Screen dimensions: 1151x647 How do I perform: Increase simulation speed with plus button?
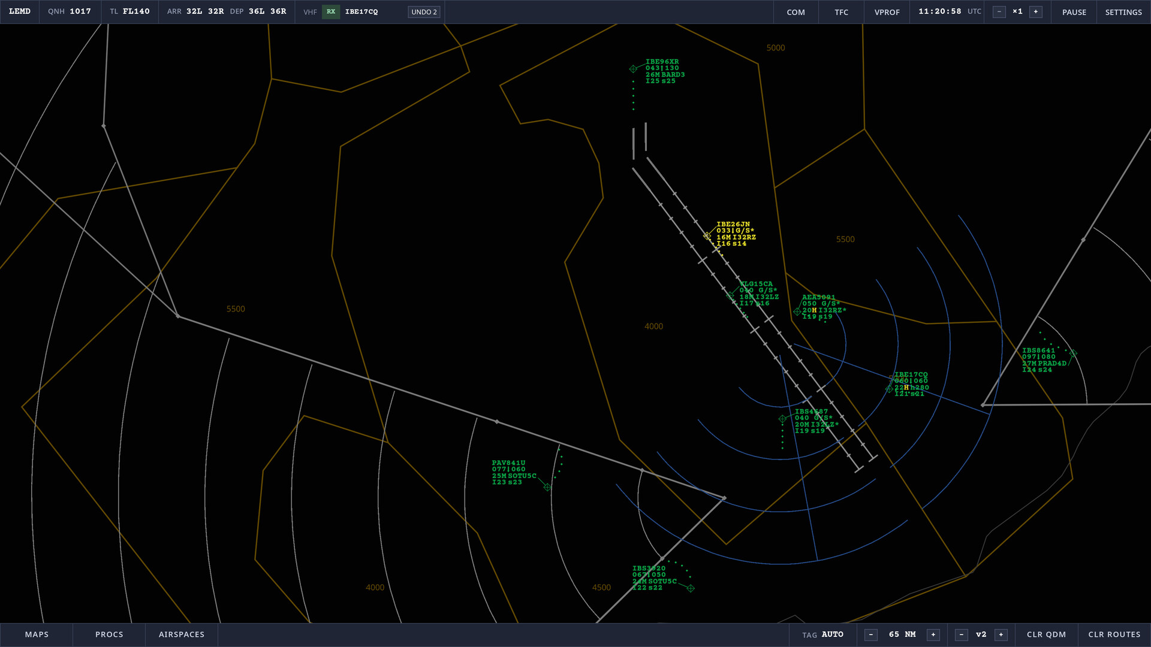point(1036,12)
